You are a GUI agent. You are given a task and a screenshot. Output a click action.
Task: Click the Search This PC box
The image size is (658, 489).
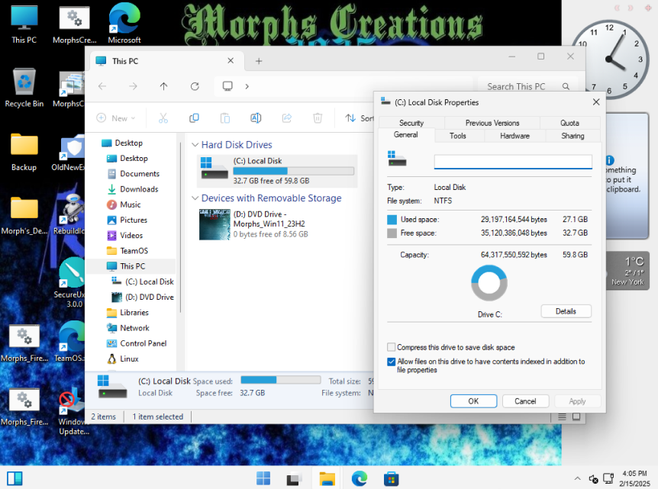click(x=528, y=86)
